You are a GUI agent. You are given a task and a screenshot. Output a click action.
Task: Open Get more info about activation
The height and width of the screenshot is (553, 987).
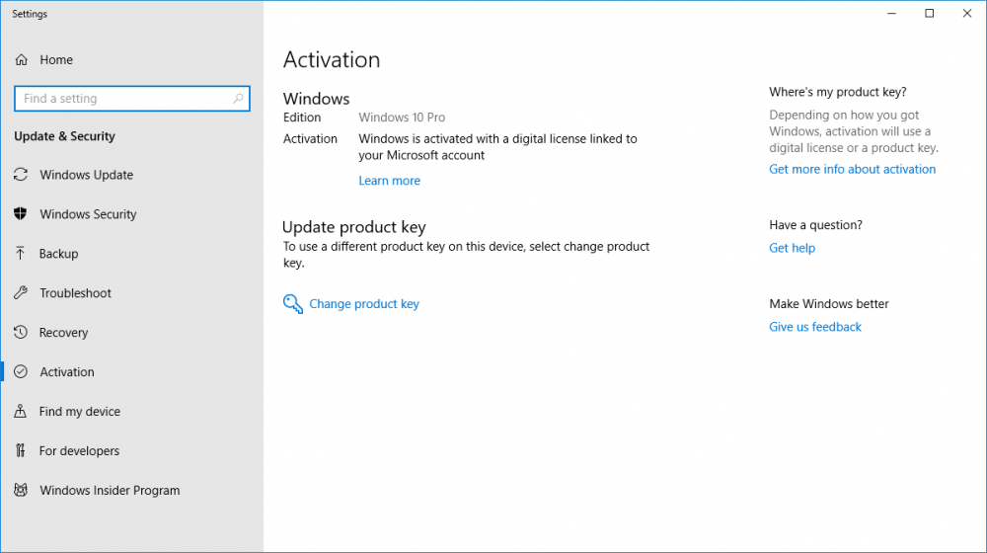(853, 170)
